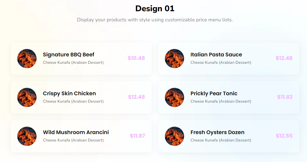Open the Cheese Kunafa description under Crispy Skin Chicken
Image resolution: width=307 pixels, height=162 pixels.
(x=73, y=101)
